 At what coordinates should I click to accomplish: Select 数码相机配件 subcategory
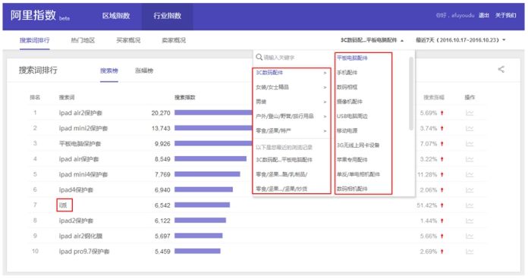(352, 189)
